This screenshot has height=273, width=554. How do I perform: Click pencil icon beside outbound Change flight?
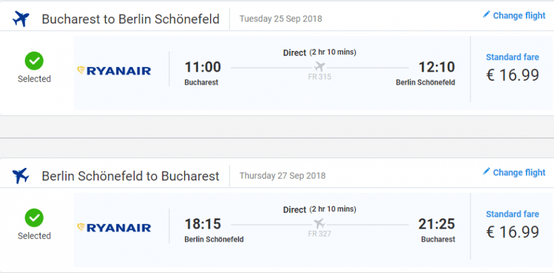[486, 14]
